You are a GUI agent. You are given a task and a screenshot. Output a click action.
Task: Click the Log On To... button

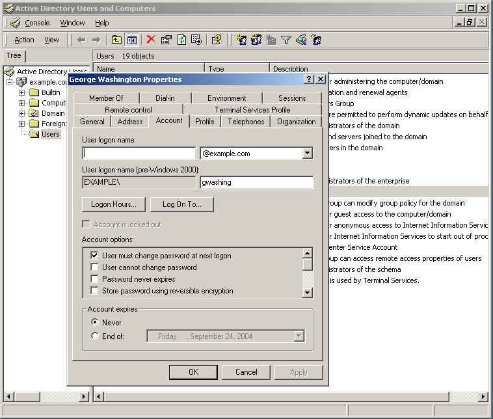[182, 204]
